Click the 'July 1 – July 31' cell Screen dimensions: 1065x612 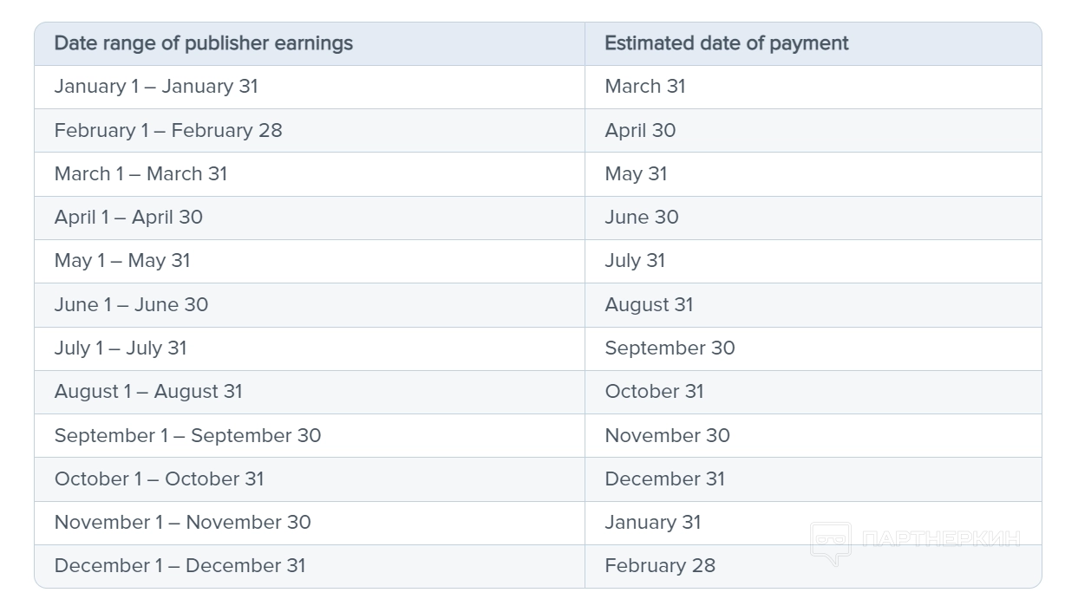121,348
